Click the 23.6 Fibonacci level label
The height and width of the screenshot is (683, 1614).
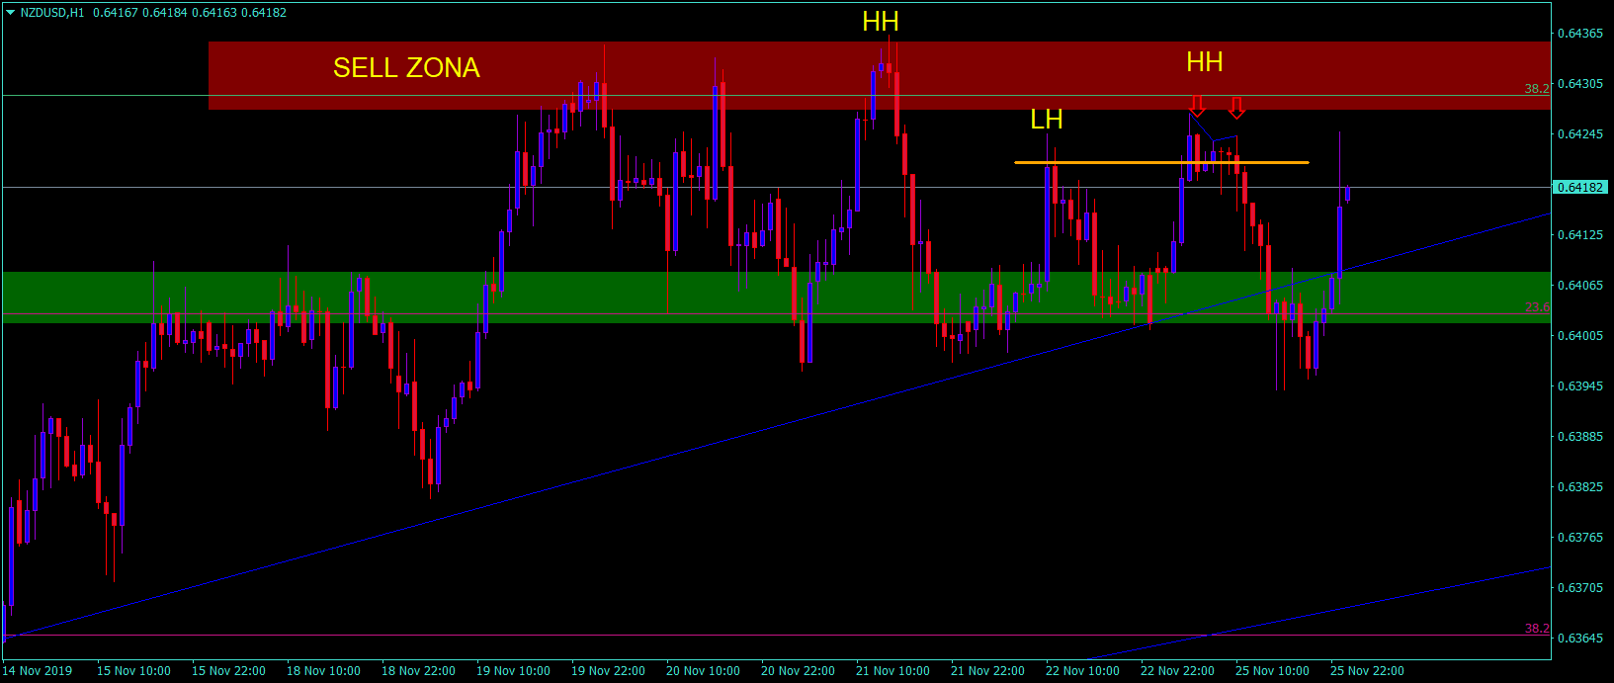pyautogui.click(x=1537, y=307)
